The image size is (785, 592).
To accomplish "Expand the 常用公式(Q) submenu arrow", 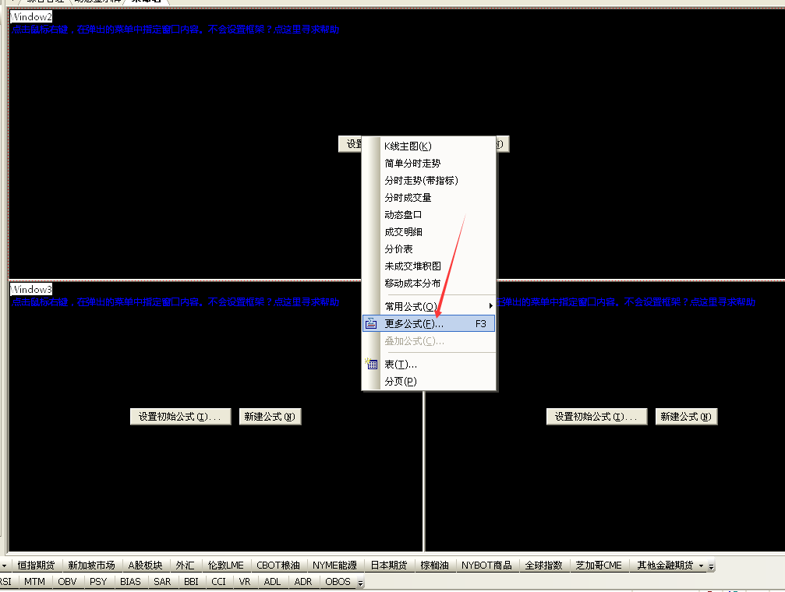I will [490, 306].
